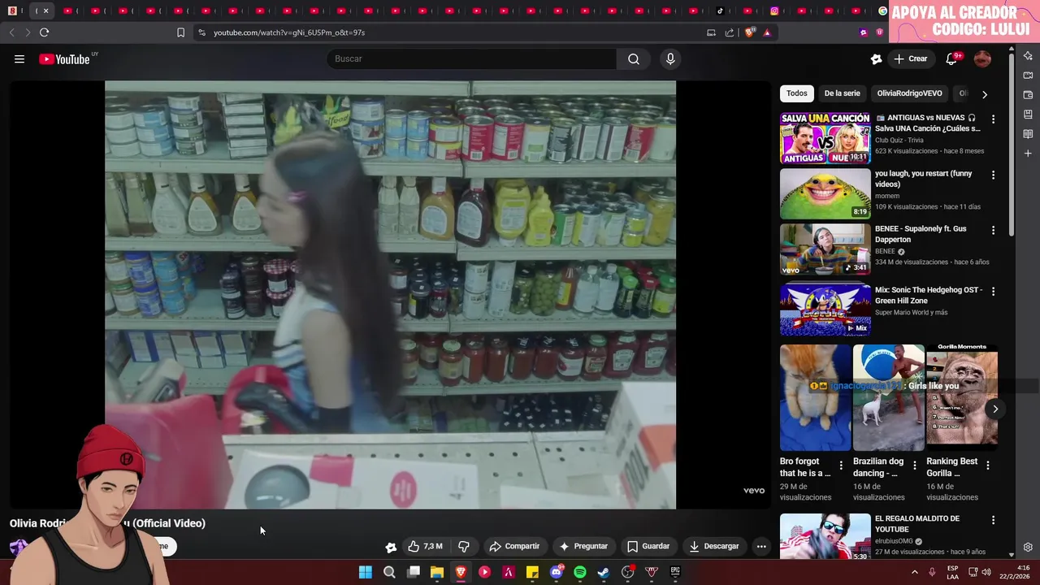
Task: Switch to the Instagram browser tab
Action: (x=774, y=11)
